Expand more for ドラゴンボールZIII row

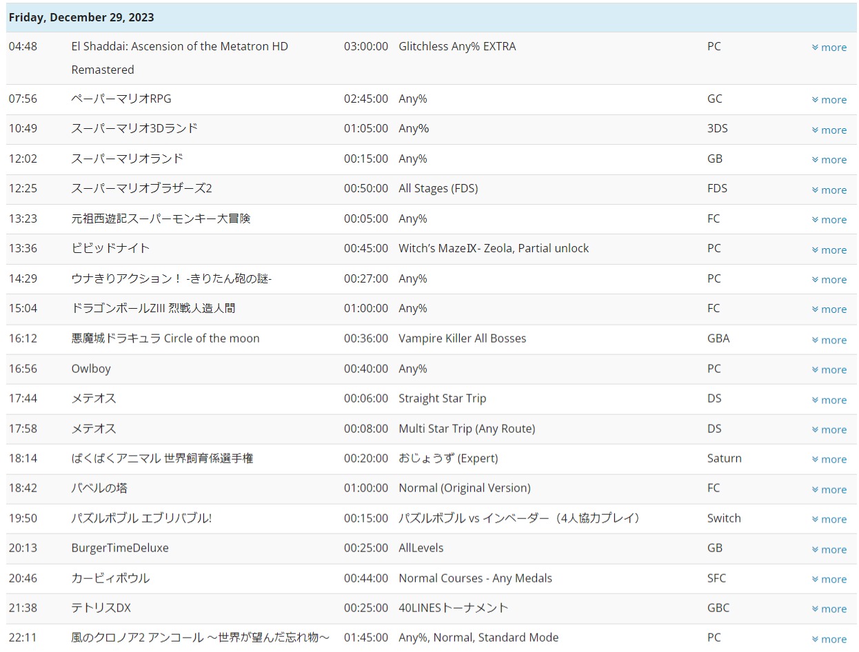(829, 309)
